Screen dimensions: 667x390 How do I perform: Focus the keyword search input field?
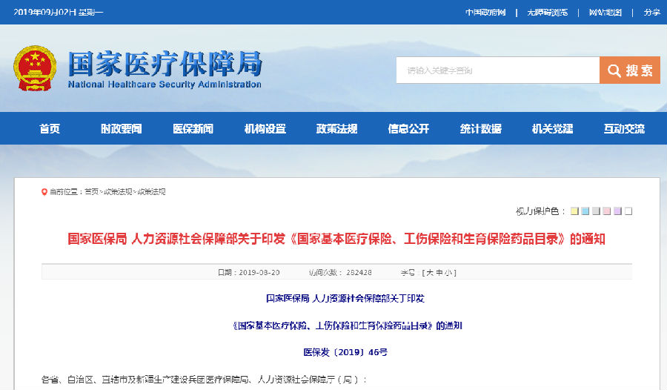[498, 70]
